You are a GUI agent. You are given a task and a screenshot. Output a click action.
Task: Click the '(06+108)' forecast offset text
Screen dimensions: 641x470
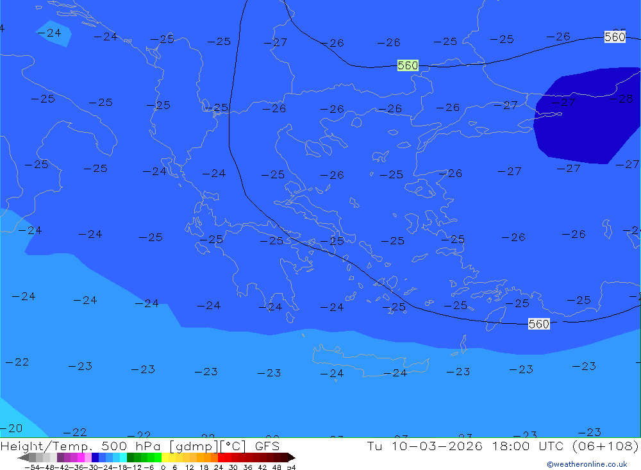(605, 446)
